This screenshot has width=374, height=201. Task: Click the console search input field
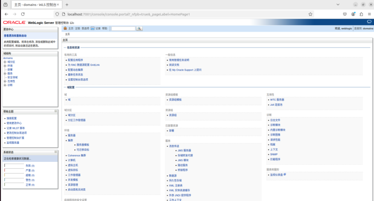(123, 28)
